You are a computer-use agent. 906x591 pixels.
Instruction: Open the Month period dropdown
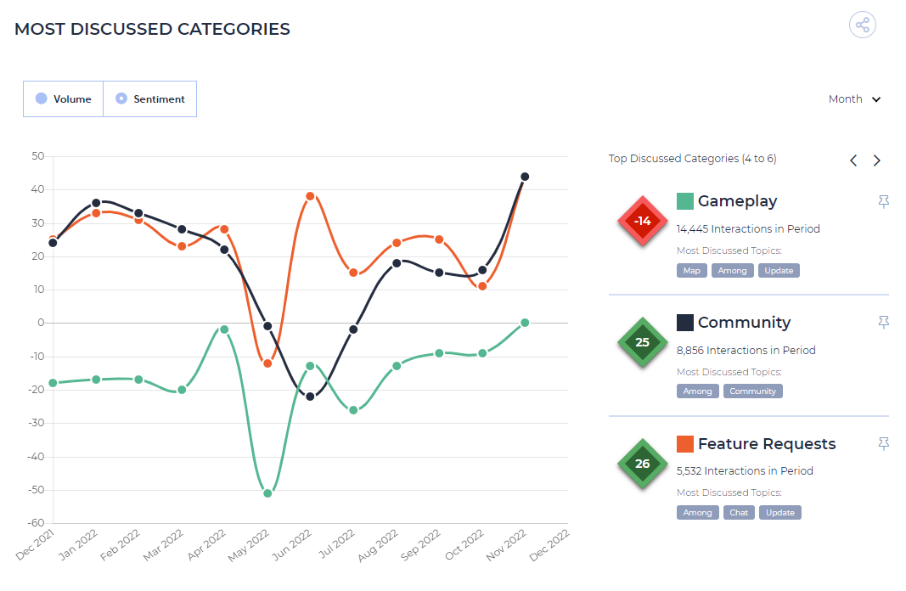854,99
